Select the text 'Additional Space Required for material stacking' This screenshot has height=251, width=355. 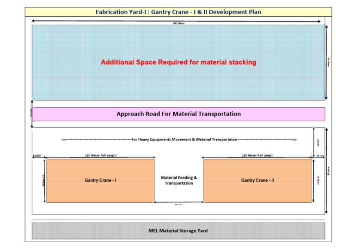tap(178, 62)
